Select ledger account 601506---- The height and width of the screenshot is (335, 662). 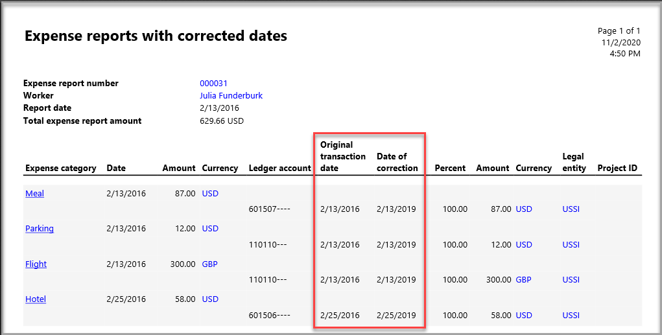tap(270, 315)
